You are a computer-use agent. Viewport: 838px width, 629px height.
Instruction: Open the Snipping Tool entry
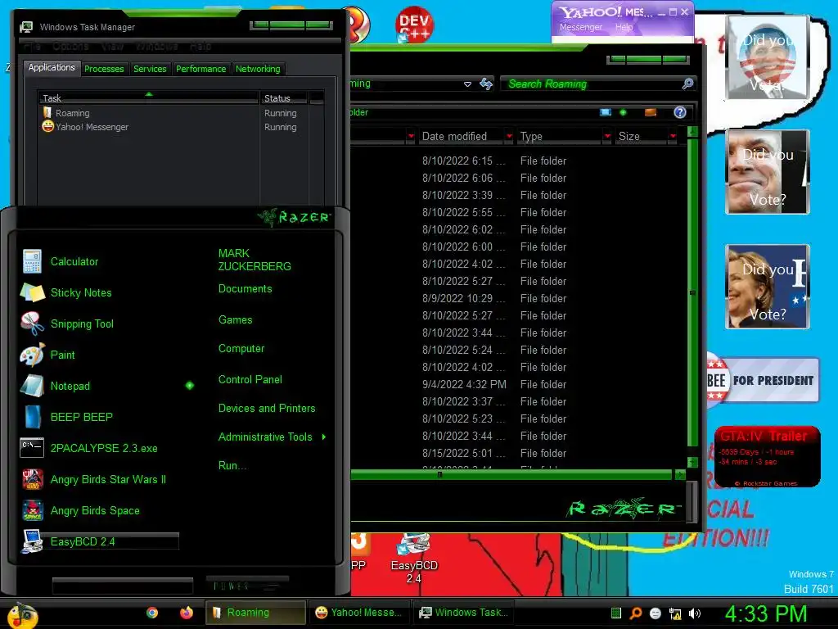pyautogui.click(x=82, y=324)
